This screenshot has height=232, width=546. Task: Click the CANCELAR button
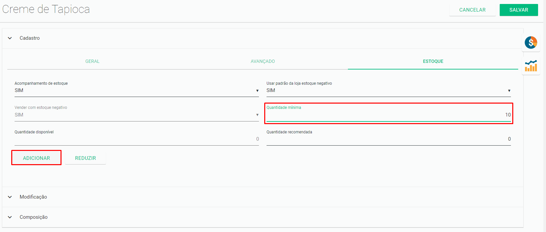click(x=472, y=10)
